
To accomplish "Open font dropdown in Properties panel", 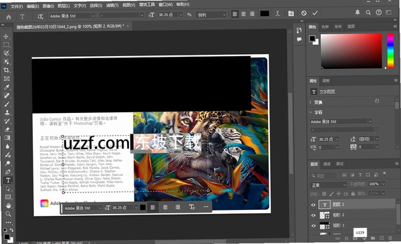I will pyautogui.click(x=370, y=121).
